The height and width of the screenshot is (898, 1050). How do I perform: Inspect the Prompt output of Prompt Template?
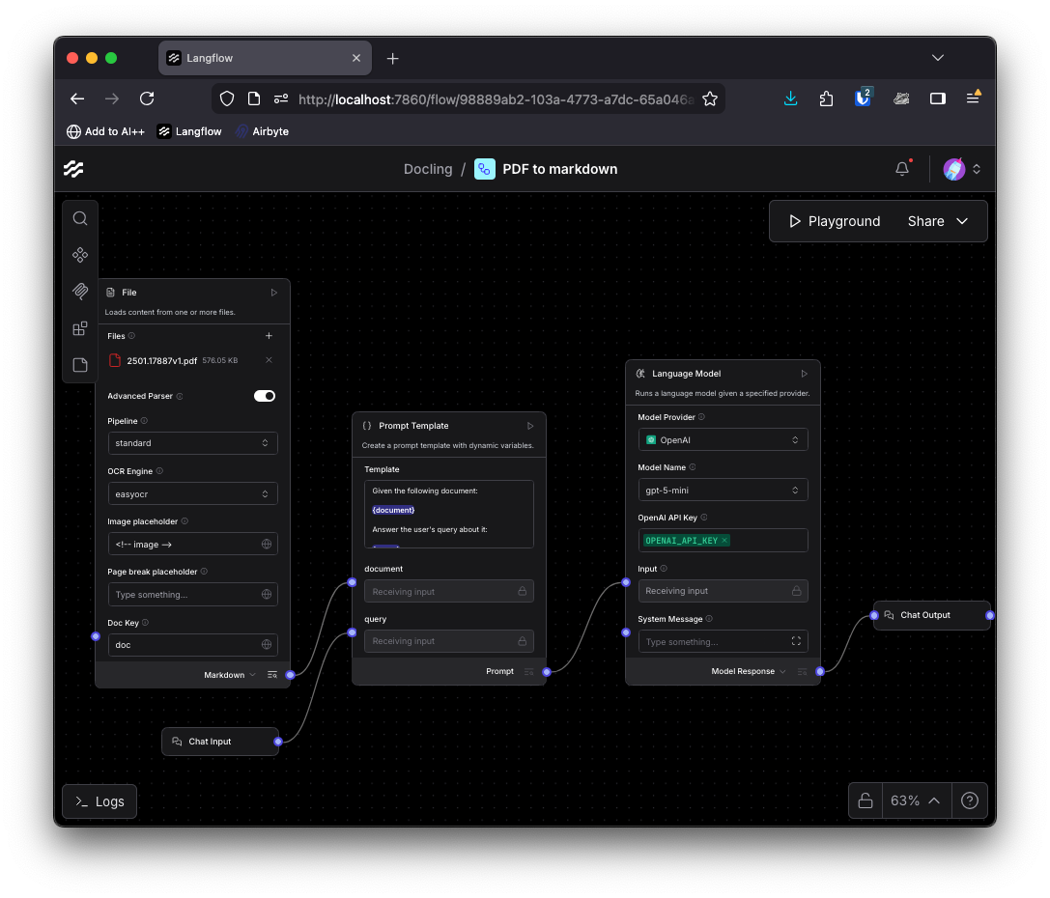[x=527, y=671]
